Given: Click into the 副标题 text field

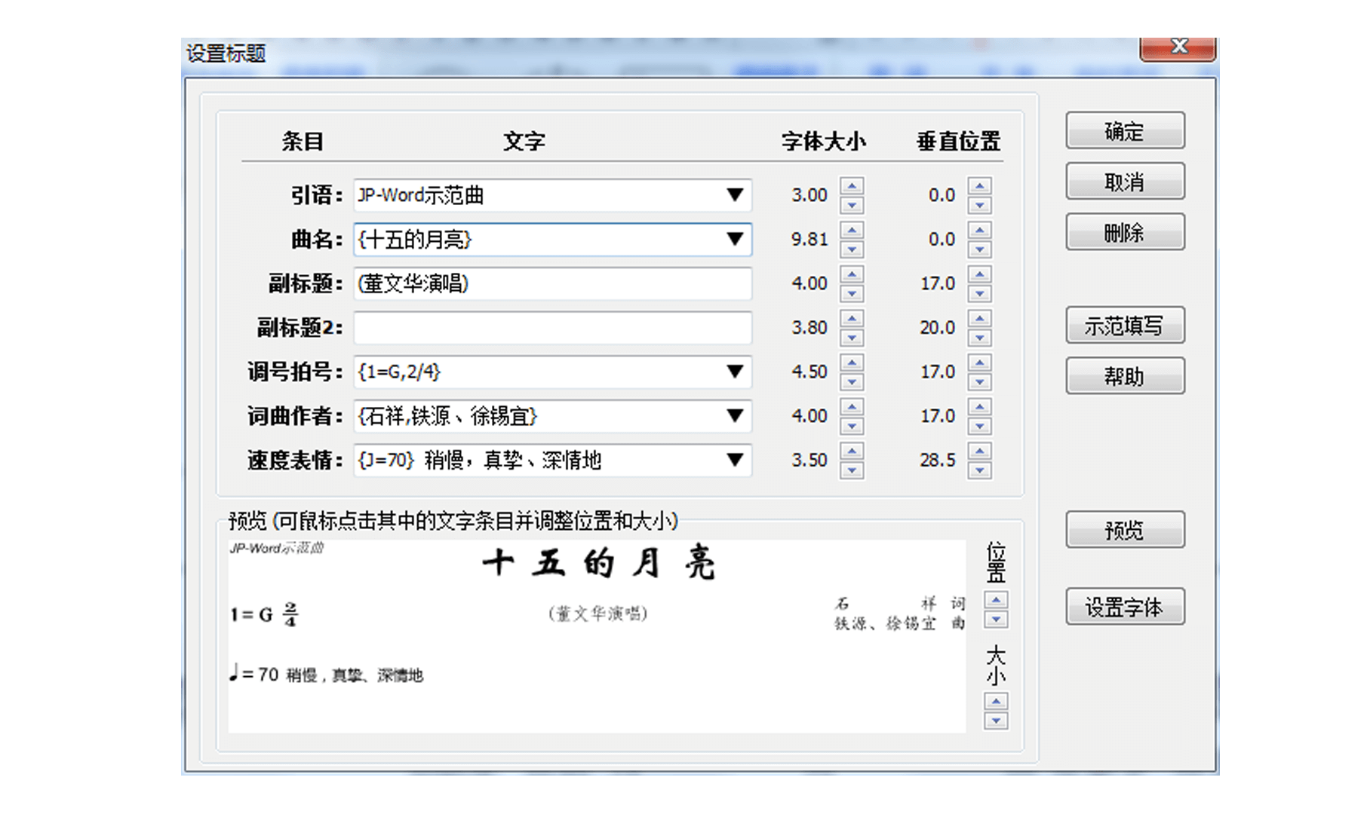Looking at the screenshot, I should (x=552, y=284).
